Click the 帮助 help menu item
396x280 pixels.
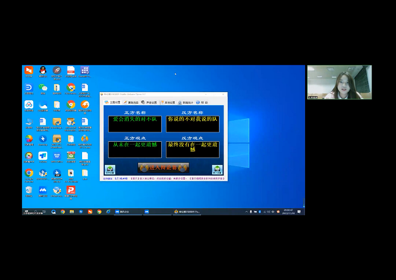coord(201,102)
